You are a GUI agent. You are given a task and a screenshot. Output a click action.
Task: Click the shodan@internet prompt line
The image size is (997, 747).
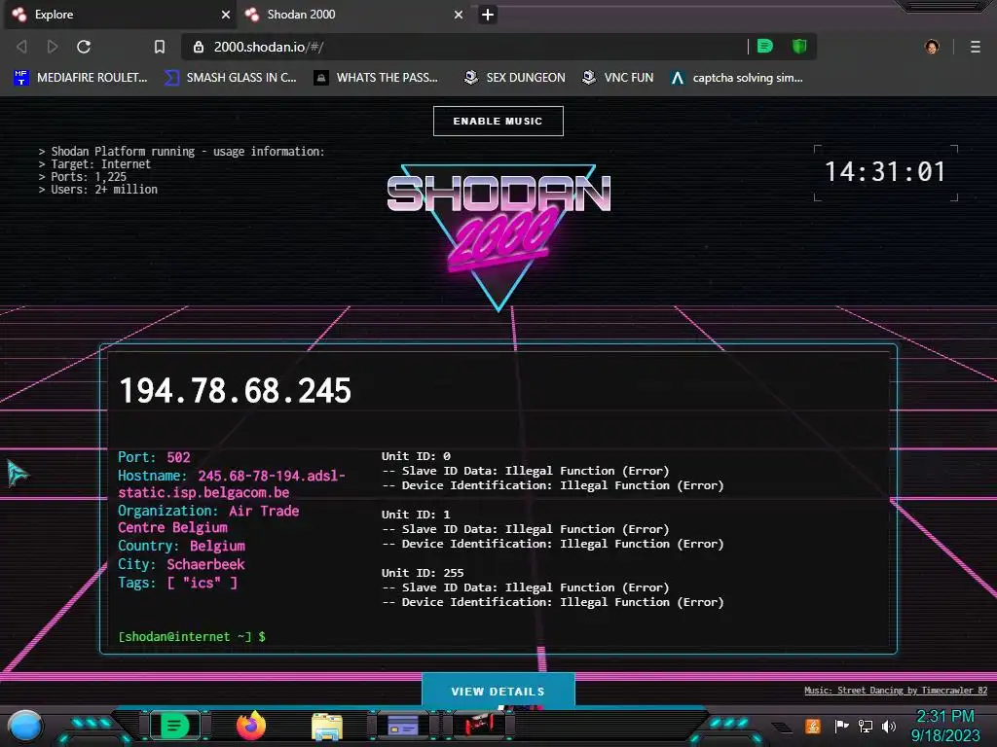pyautogui.click(x=192, y=636)
